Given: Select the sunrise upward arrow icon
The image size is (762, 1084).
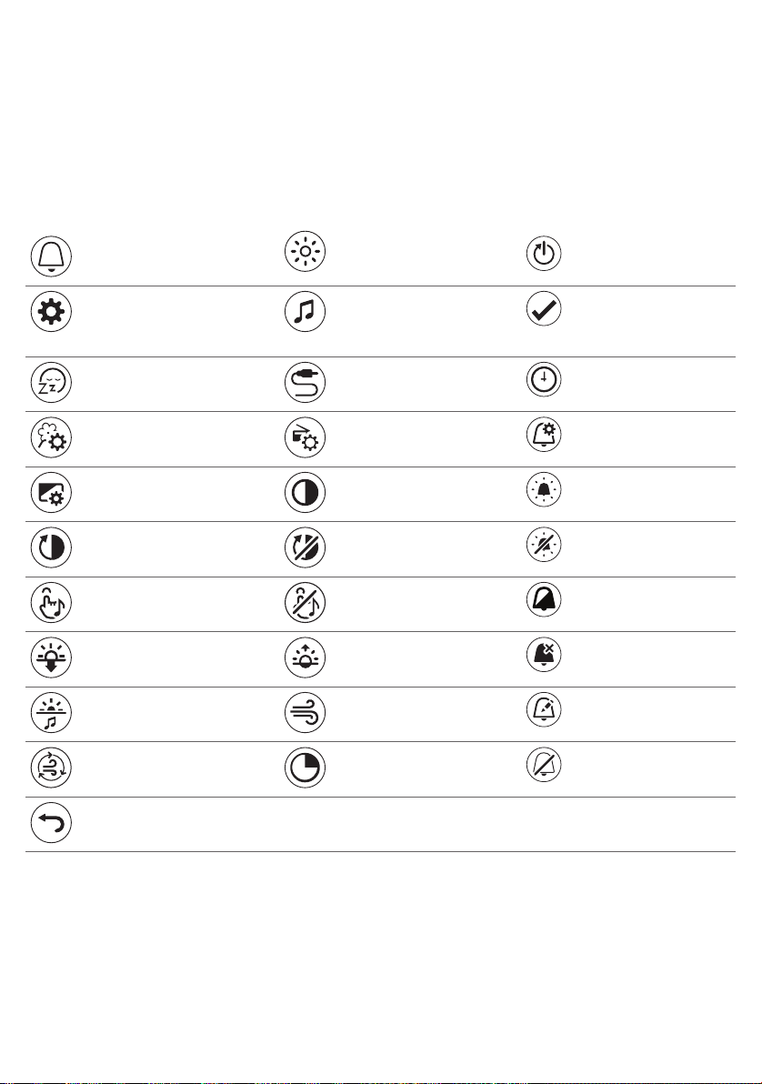Looking at the screenshot, I should 305,657.
